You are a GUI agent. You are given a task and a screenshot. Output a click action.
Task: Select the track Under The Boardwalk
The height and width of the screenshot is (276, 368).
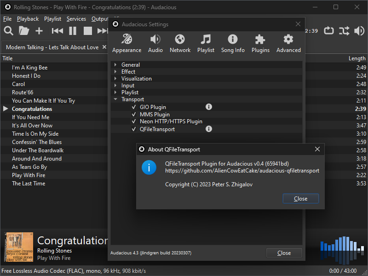point(38,150)
